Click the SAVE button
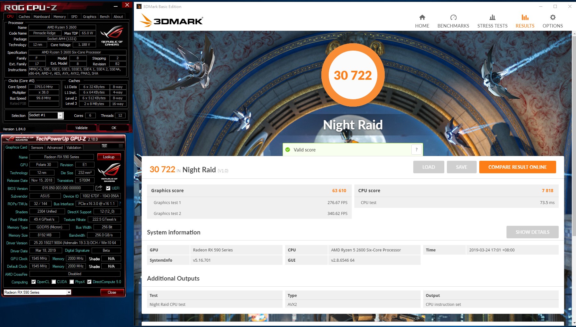This screenshot has width=576, height=327. point(462,167)
